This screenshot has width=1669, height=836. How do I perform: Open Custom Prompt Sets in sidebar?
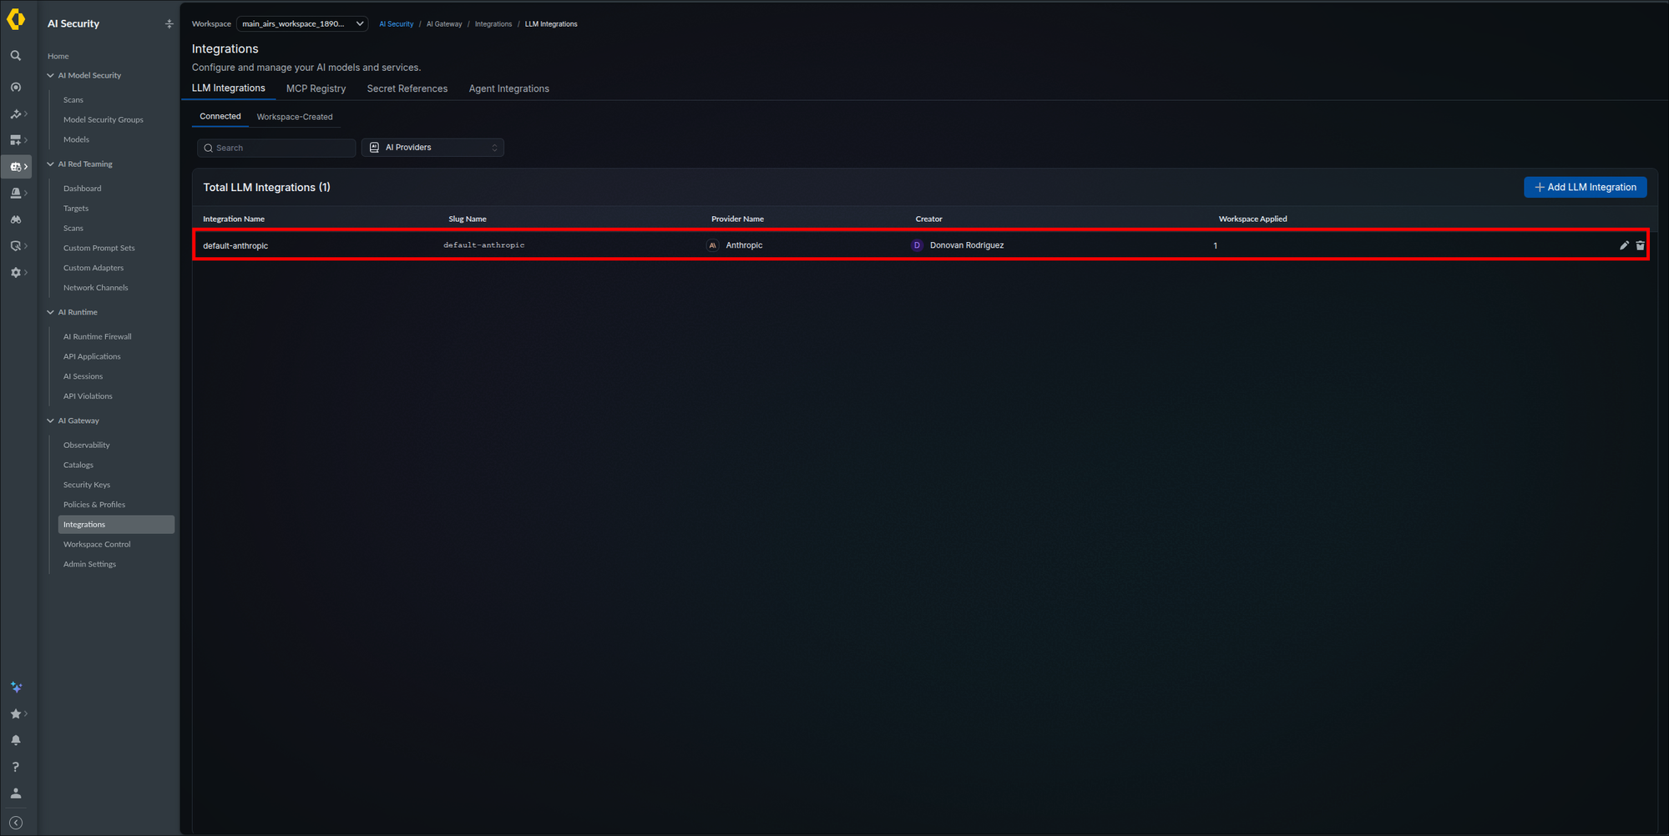coord(99,249)
